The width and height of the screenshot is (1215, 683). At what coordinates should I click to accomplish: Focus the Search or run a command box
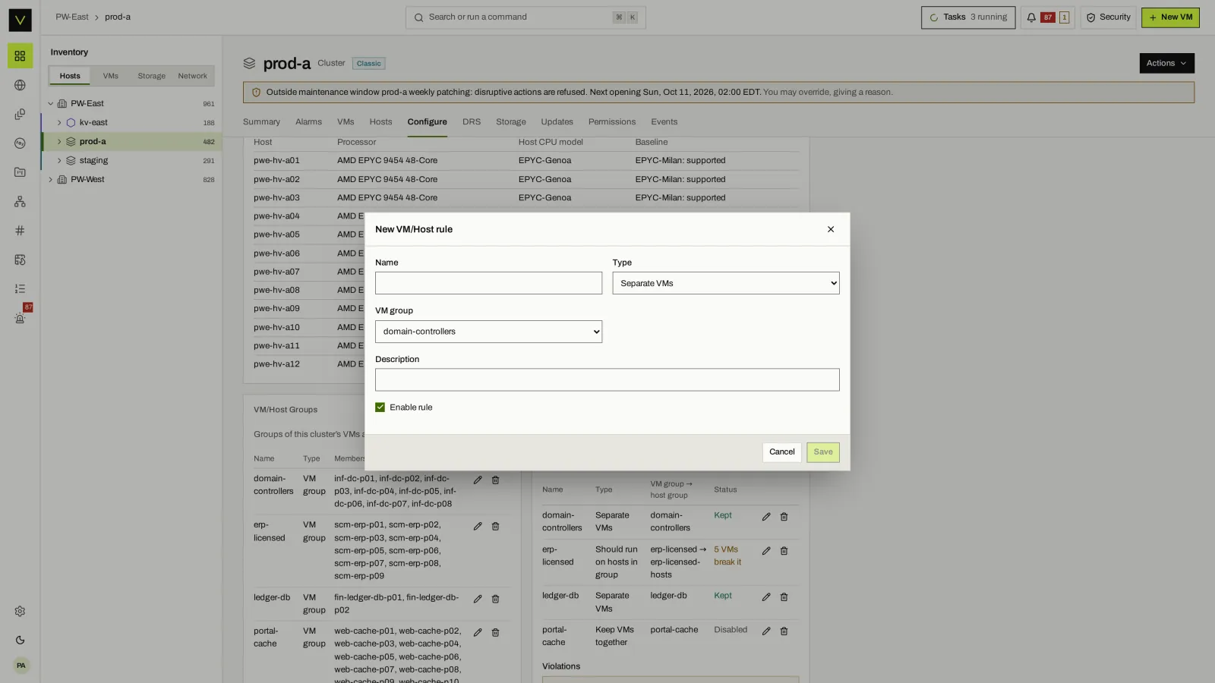[525, 17]
